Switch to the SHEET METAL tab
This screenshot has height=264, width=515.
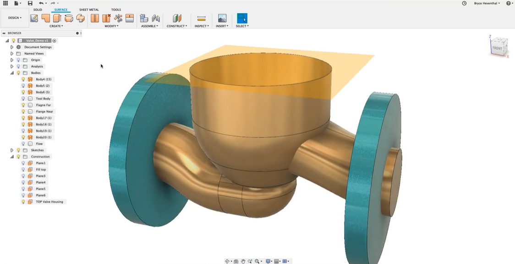[89, 10]
